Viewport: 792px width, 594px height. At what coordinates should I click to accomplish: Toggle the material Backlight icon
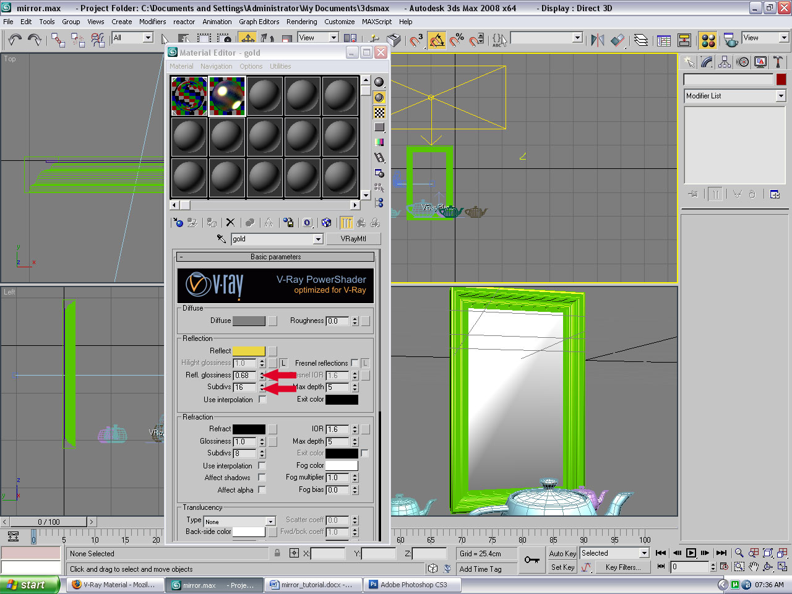(379, 97)
